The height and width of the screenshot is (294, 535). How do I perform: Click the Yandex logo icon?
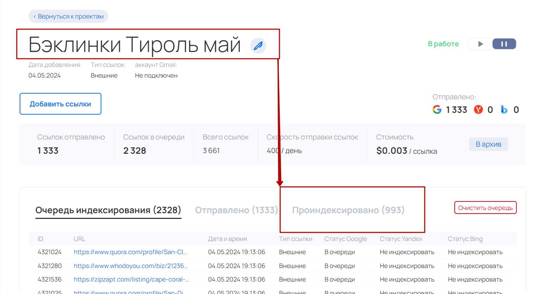[478, 110]
